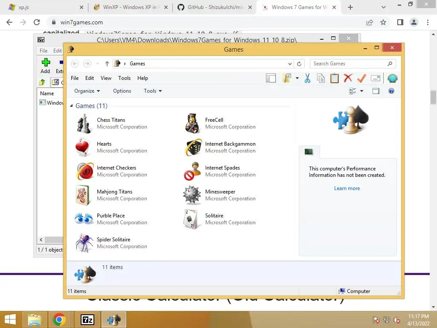This screenshot has height=328, width=437.
Task: Switch to the GitHub Chrome tab
Action: click(x=215, y=7)
